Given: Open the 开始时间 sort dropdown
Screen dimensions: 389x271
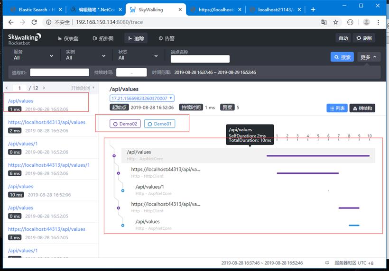Looking at the screenshot, I should point(83,88).
